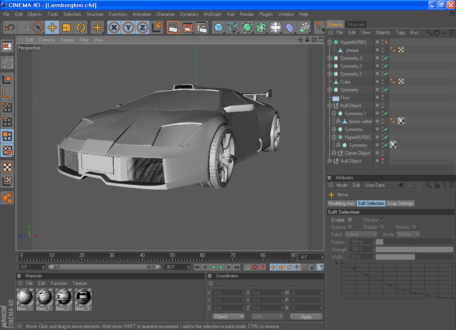The width and height of the screenshot is (456, 330).
Task: Toggle X axis lock
Action: (114, 28)
